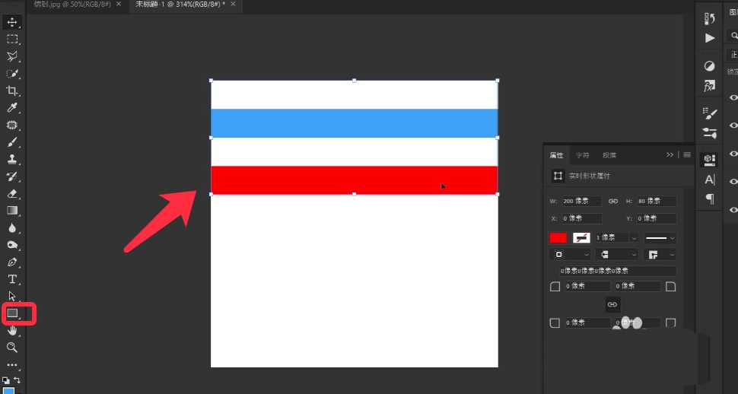Open the Brush Settings panel icon
738x394 pixels.
point(709,113)
